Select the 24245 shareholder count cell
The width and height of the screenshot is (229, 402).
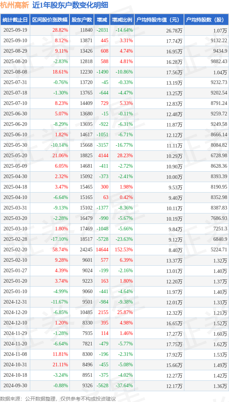(86, 250)
